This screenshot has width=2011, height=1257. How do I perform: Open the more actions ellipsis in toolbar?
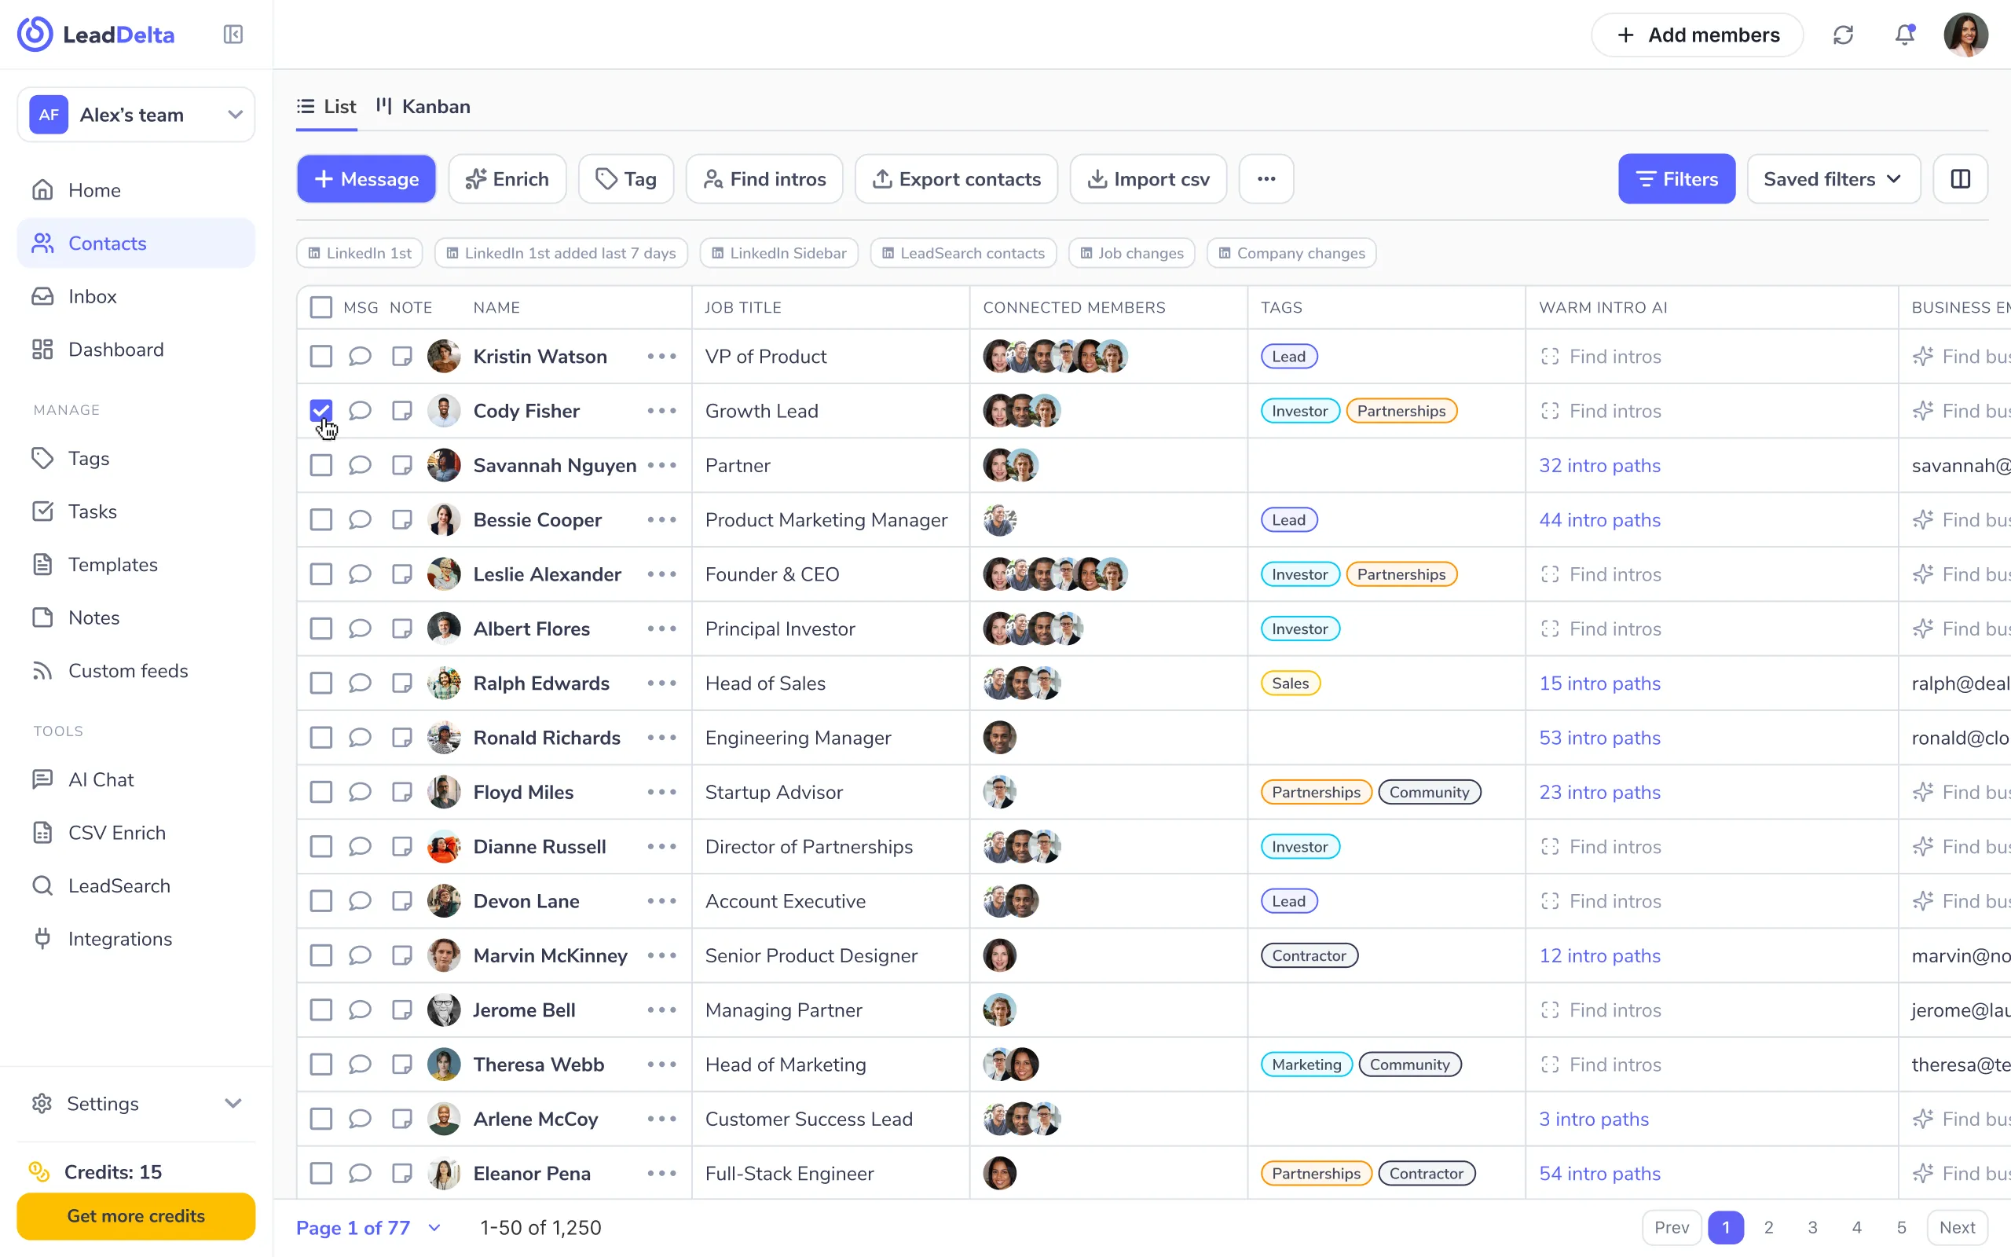[1266, 179]
